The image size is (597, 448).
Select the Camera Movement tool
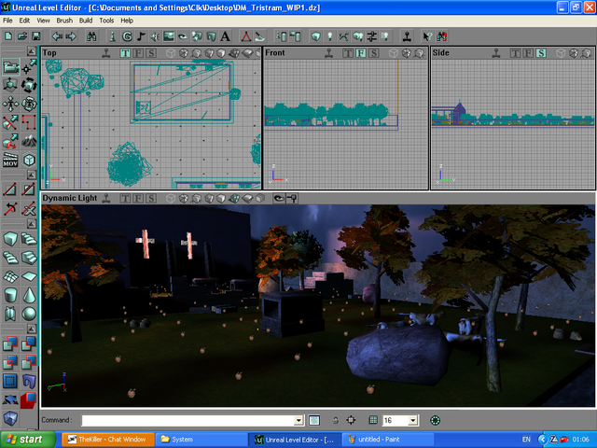10,67
